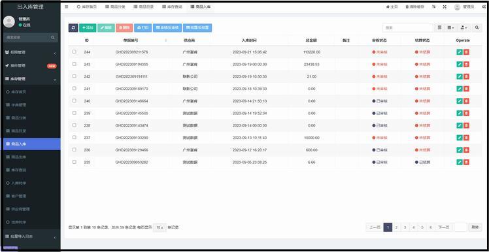489x252 pixels.
Task: Click the language switch icon in header
Action: pos(434,7)
